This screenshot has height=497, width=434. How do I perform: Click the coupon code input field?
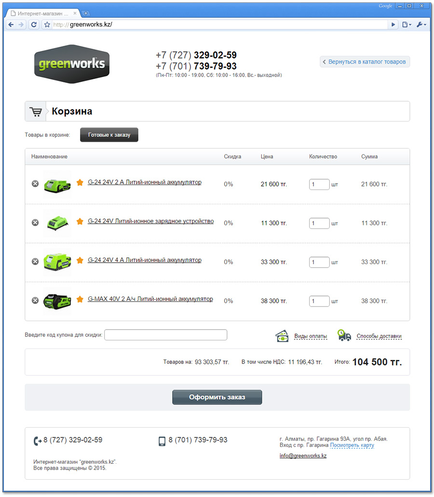[x=165, y=335]
